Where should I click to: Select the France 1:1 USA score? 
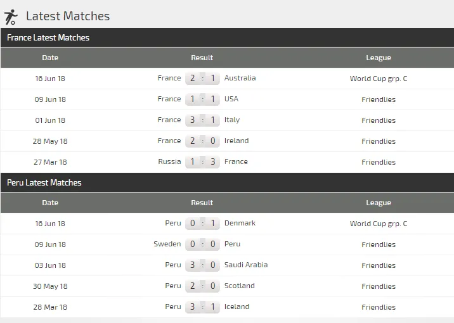coord(202,99)
